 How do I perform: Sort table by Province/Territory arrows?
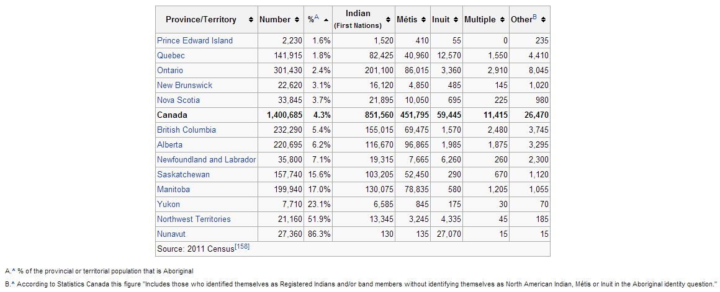(251, 20)
